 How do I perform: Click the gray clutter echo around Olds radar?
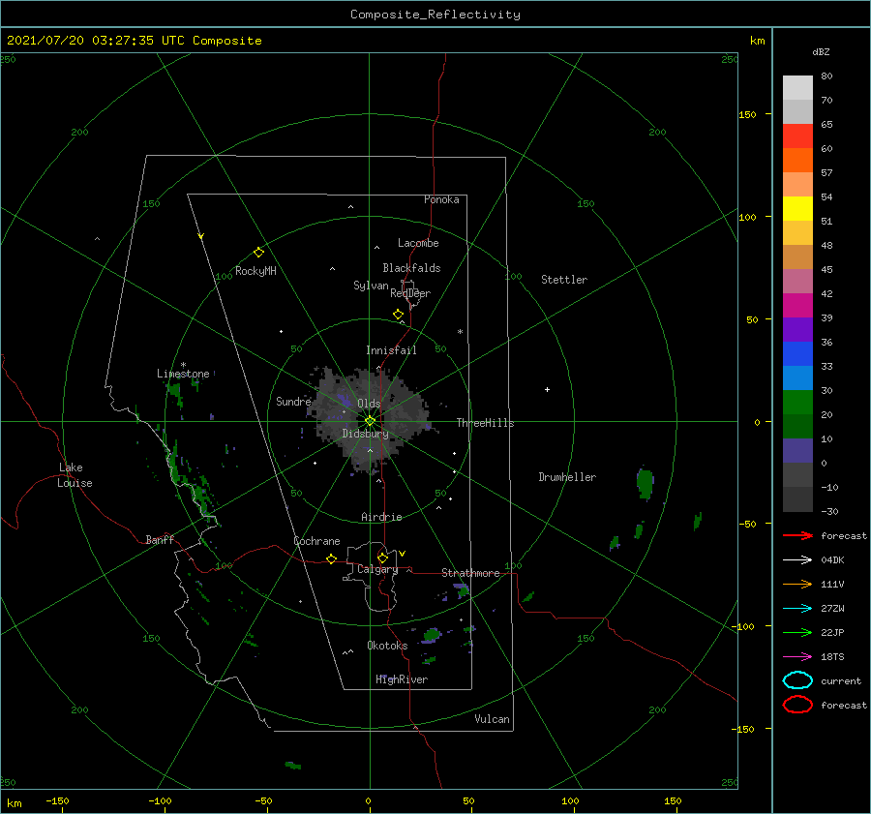[x=371, y=419]
